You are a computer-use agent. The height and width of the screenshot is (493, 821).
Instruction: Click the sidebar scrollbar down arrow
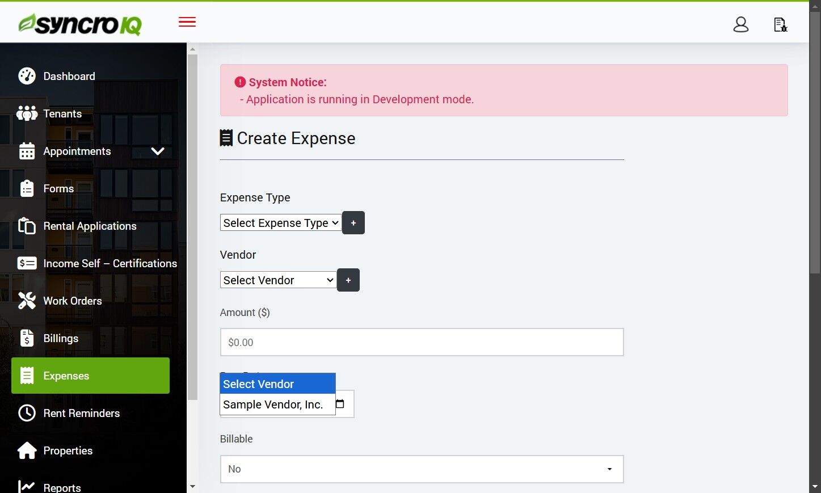[x=192, y=487]
